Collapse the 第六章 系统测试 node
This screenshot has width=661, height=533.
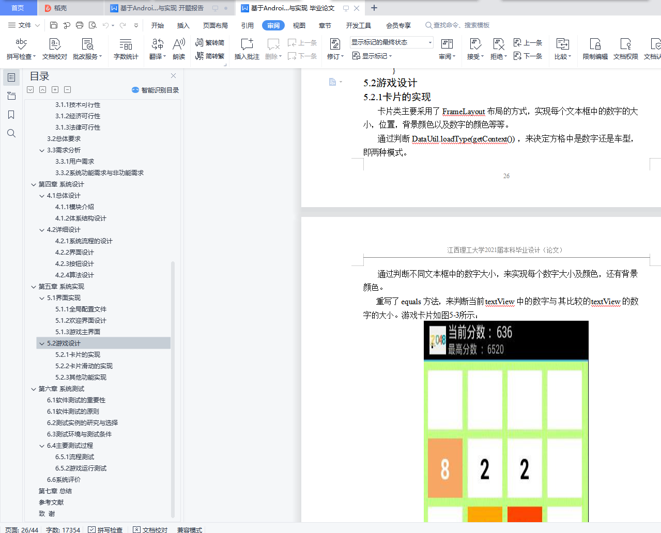[34, 389]
